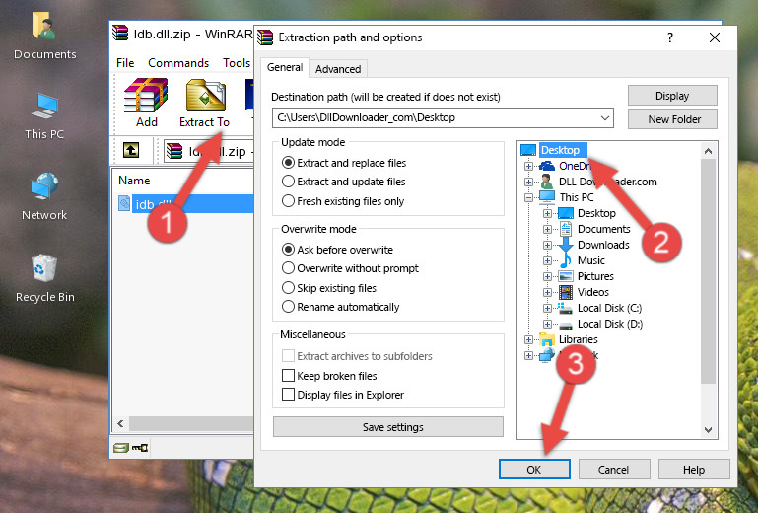
Task: Expand the Downloads tree node
Action: coord(547,245)
